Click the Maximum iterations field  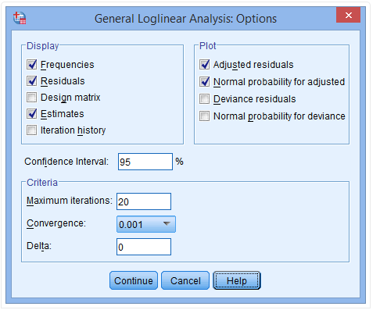click(144, 201)
